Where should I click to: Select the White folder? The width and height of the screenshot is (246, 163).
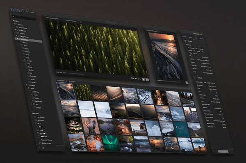pyautogui.click(x=32, y=79)
